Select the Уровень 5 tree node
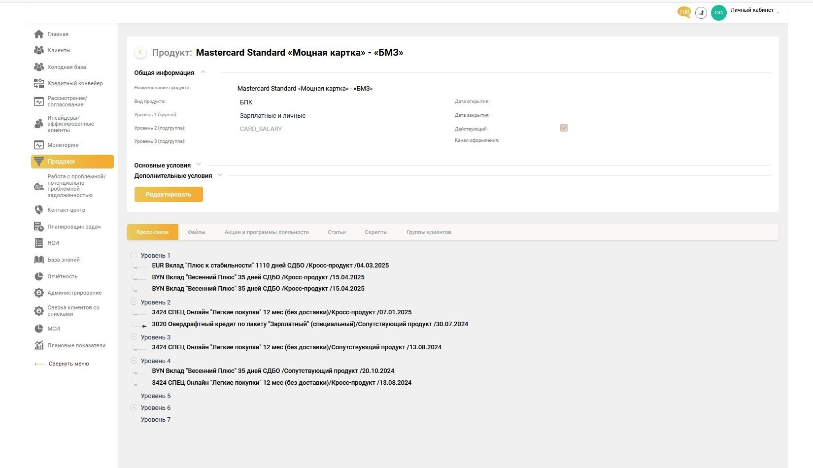 click(x=156, y=396)
